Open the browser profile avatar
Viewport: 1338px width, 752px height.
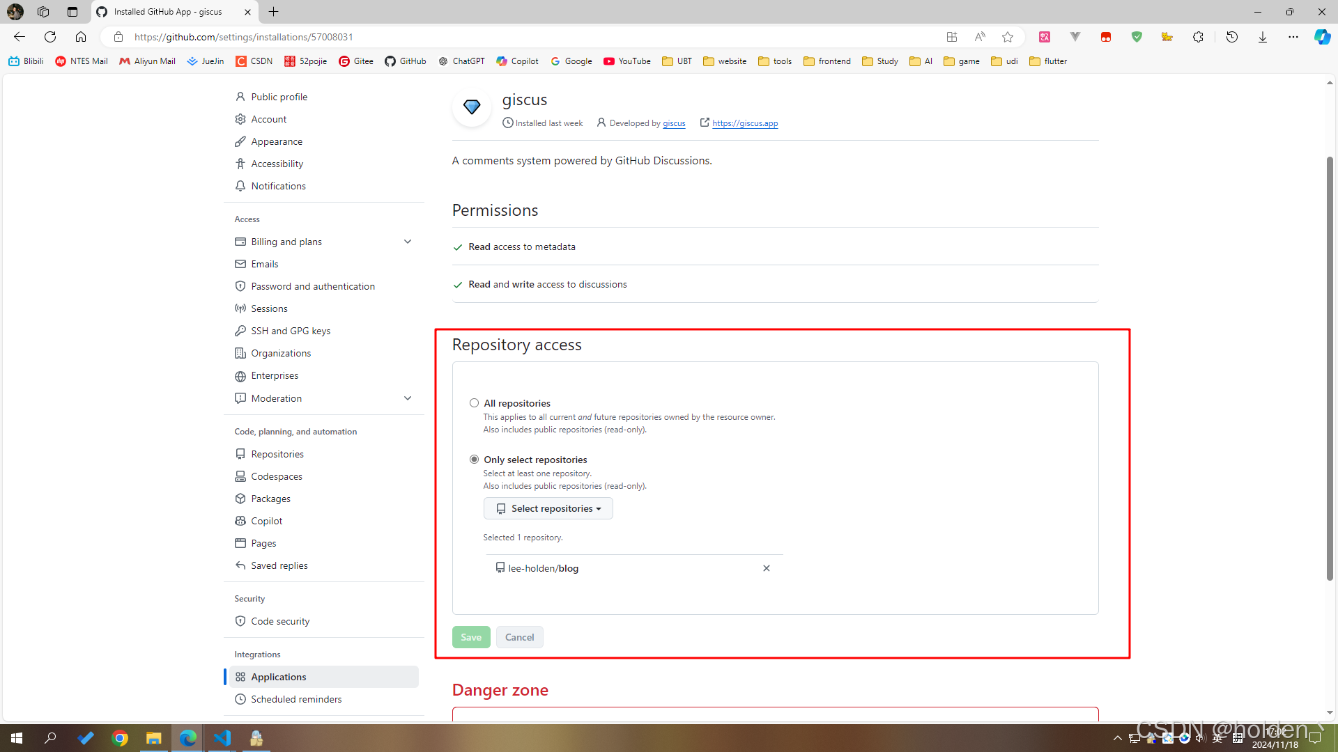click(15, 12)
